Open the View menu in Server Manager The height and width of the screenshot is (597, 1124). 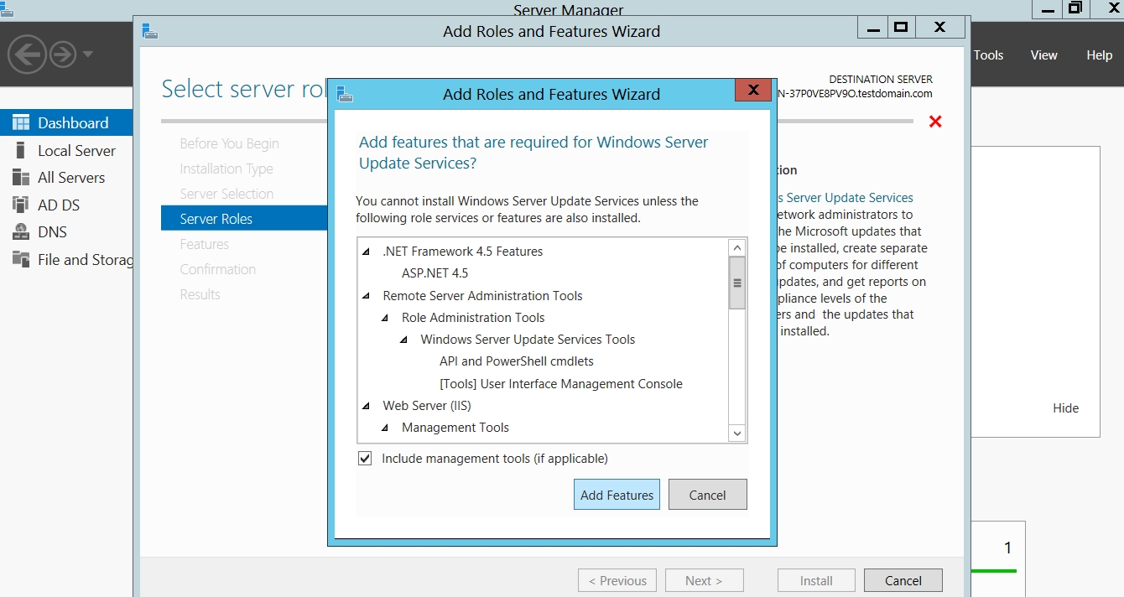pyautogui.click(x=1044, y=55)
